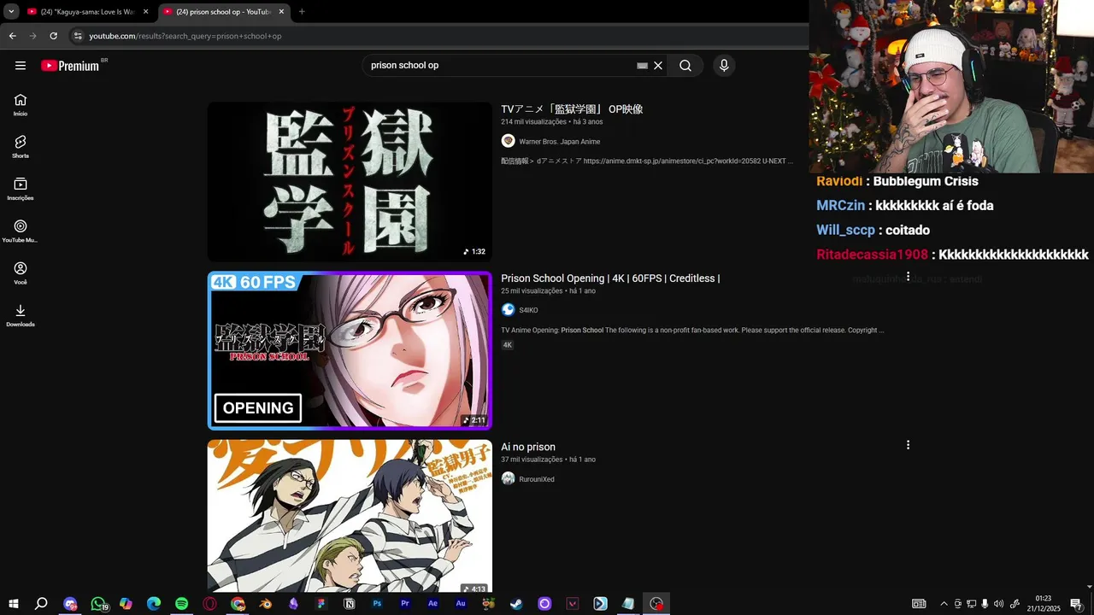Open Downloads in the sidebar
This screenshot has height=615, width=1094.
coord(21,315)
